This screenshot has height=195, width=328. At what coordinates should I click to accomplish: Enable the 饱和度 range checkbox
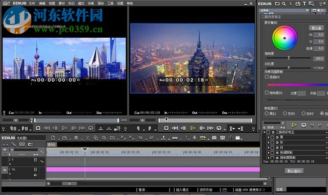pos(266,93)
